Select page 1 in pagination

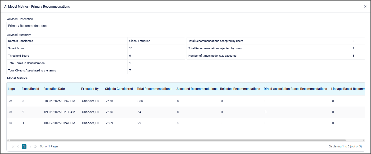coord(24,147)
